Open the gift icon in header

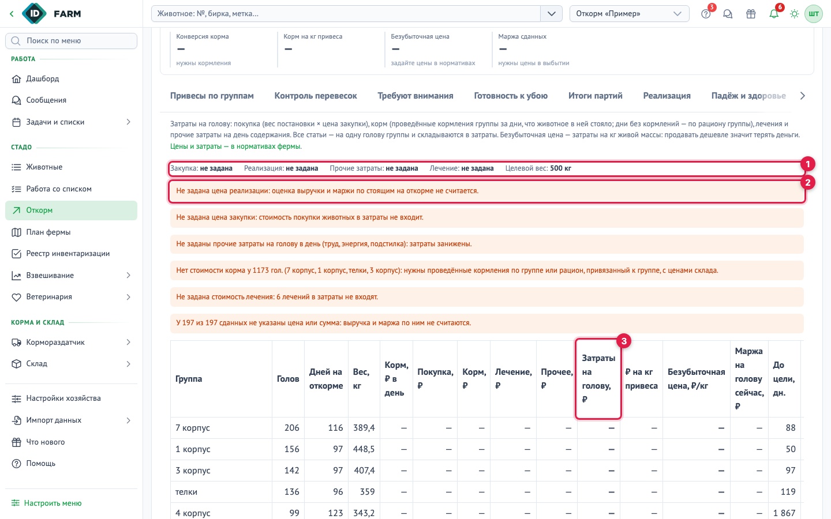pyautogui.click(x=751, y=14)
